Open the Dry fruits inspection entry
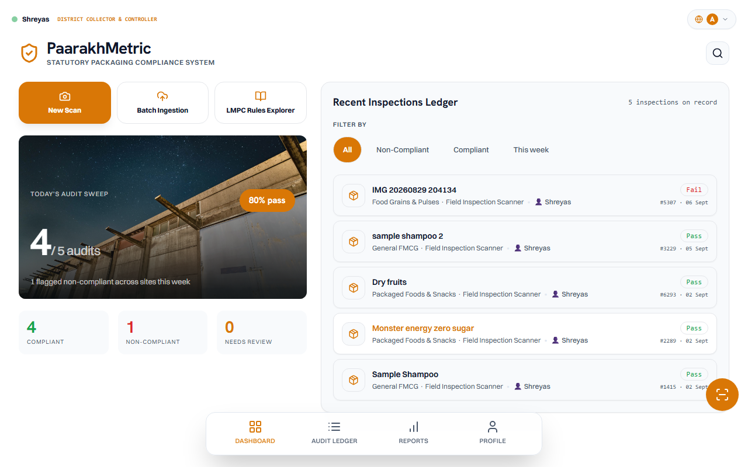 pyautogui.click(x=525, y=288)
